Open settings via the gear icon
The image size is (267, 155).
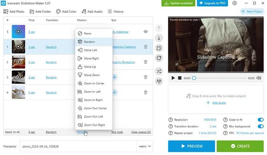click(235, 3)
